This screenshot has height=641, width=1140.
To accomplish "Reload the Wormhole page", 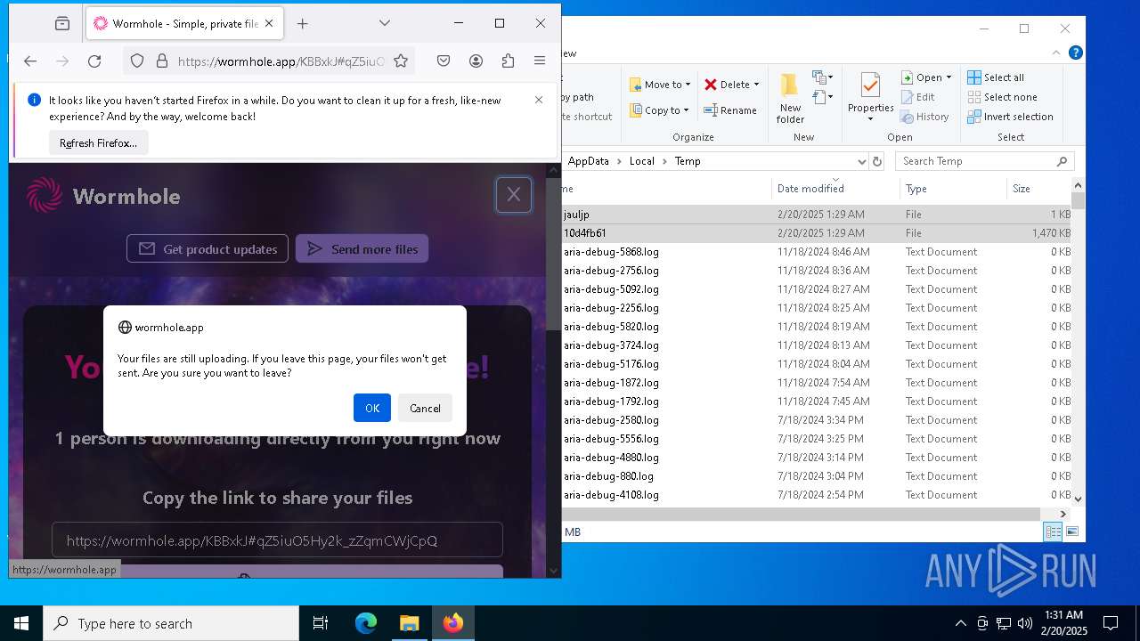I will point(94,61).
